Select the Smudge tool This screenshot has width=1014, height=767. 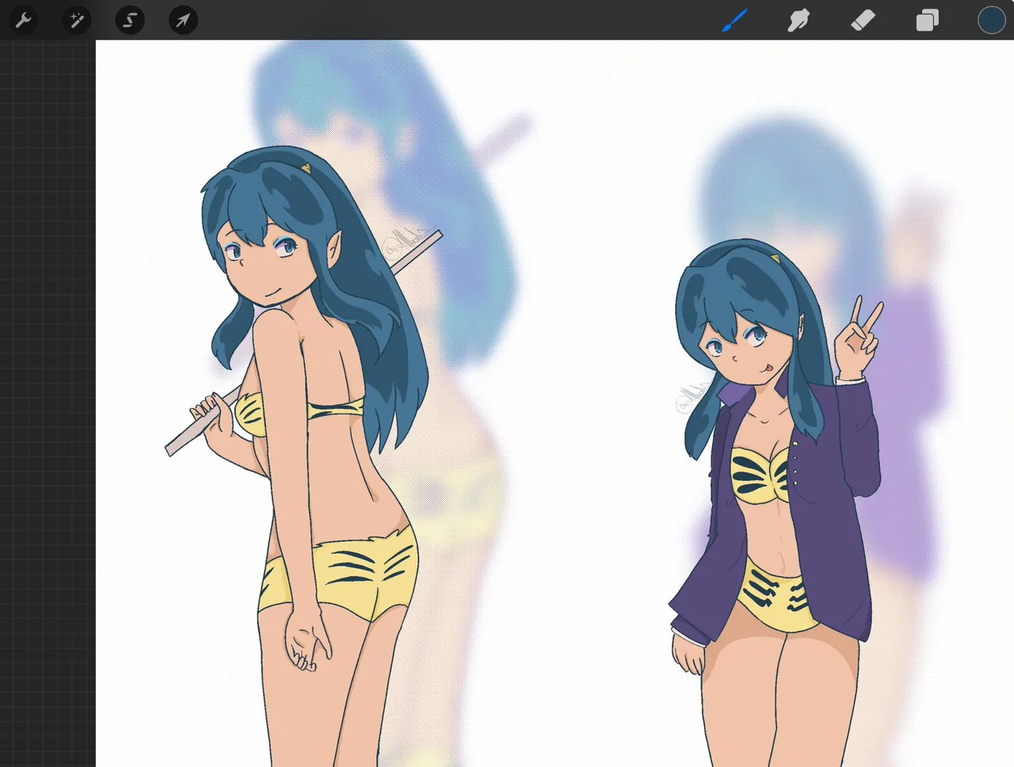point(799,20)
